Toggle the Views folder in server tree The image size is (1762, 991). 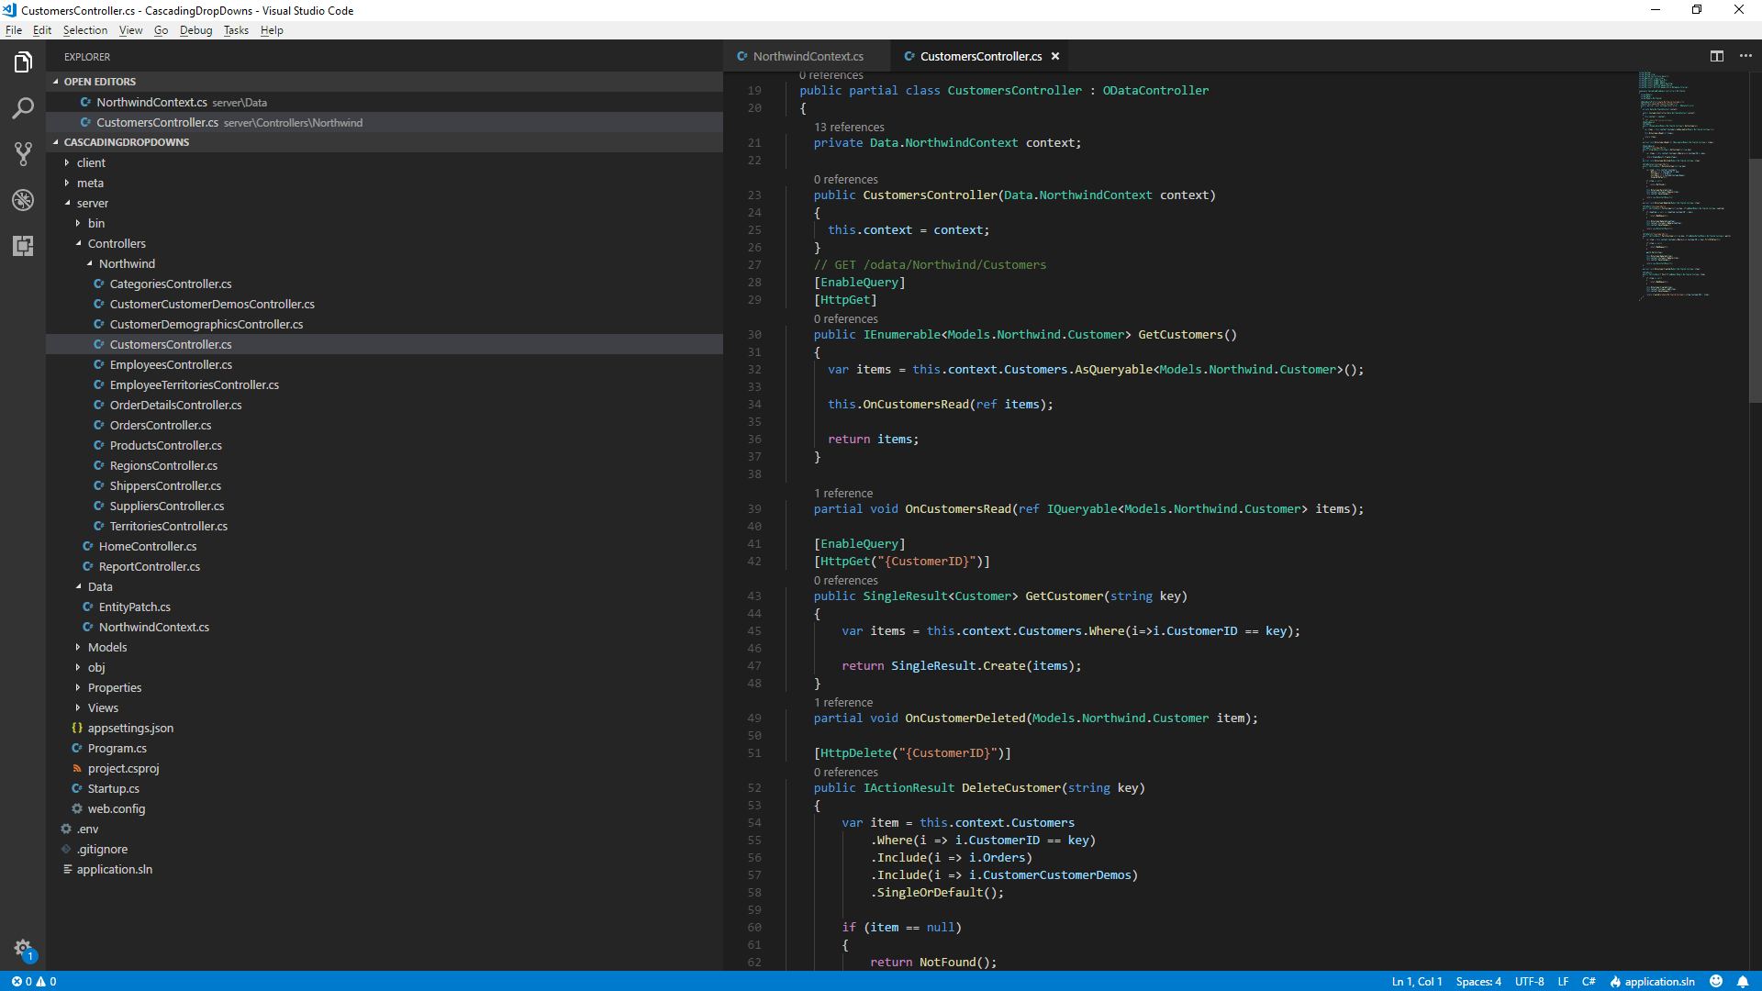[103, 707]
